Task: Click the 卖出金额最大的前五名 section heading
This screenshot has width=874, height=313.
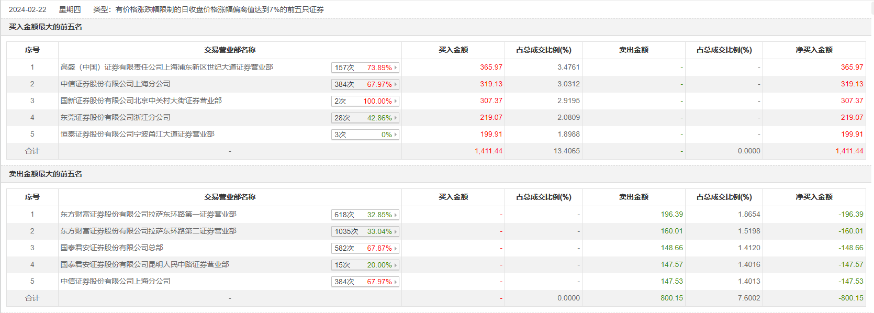Action: click(46, 174)
